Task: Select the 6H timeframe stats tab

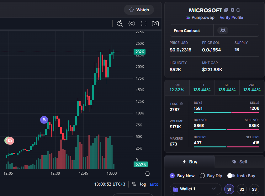Action: [x=227, y=88]
